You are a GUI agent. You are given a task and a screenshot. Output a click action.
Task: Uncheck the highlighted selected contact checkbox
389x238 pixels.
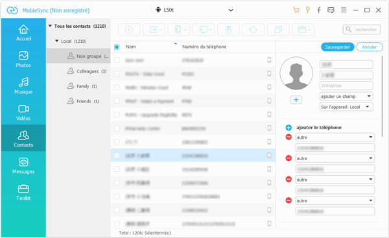pyautogui.click(x=117, y=156)
